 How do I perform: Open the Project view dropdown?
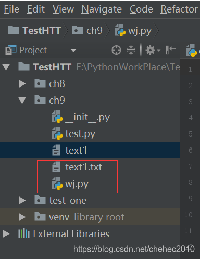(x=73, y=51)
